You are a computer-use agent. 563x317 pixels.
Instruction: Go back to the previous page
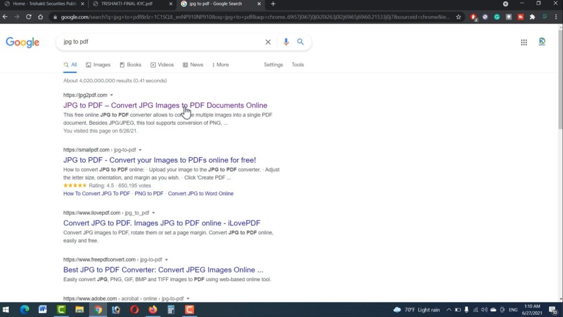5,17
